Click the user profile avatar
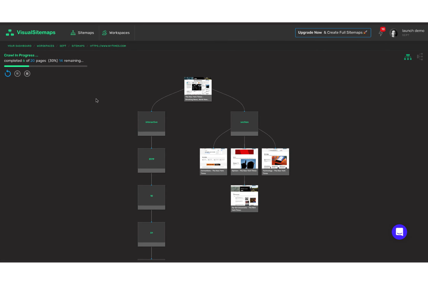The image size is (428, 285). point(394,33)
